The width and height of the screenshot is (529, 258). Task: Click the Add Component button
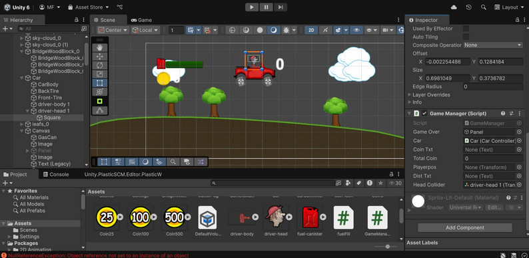465,227
